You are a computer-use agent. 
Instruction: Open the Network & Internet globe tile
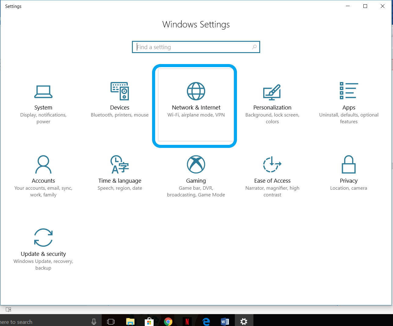tap(196, 105)
